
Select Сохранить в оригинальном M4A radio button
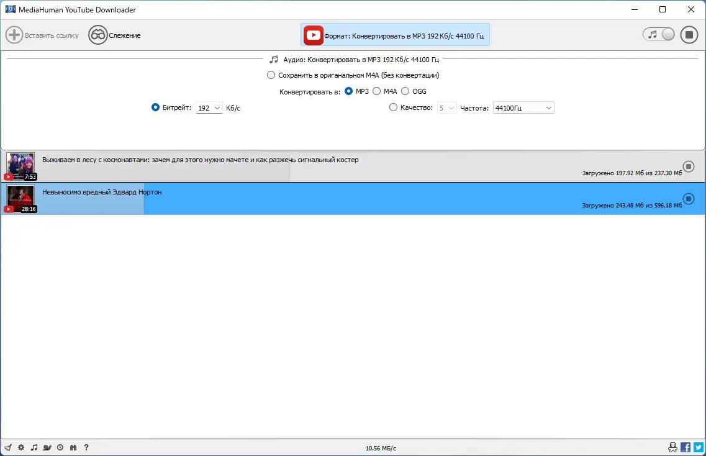271,75
